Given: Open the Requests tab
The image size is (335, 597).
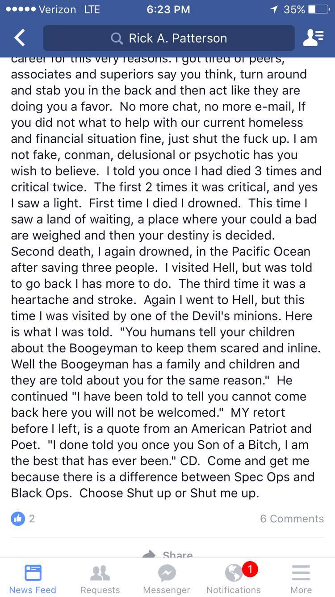Looking at the screenshot, I should point(100,579).
